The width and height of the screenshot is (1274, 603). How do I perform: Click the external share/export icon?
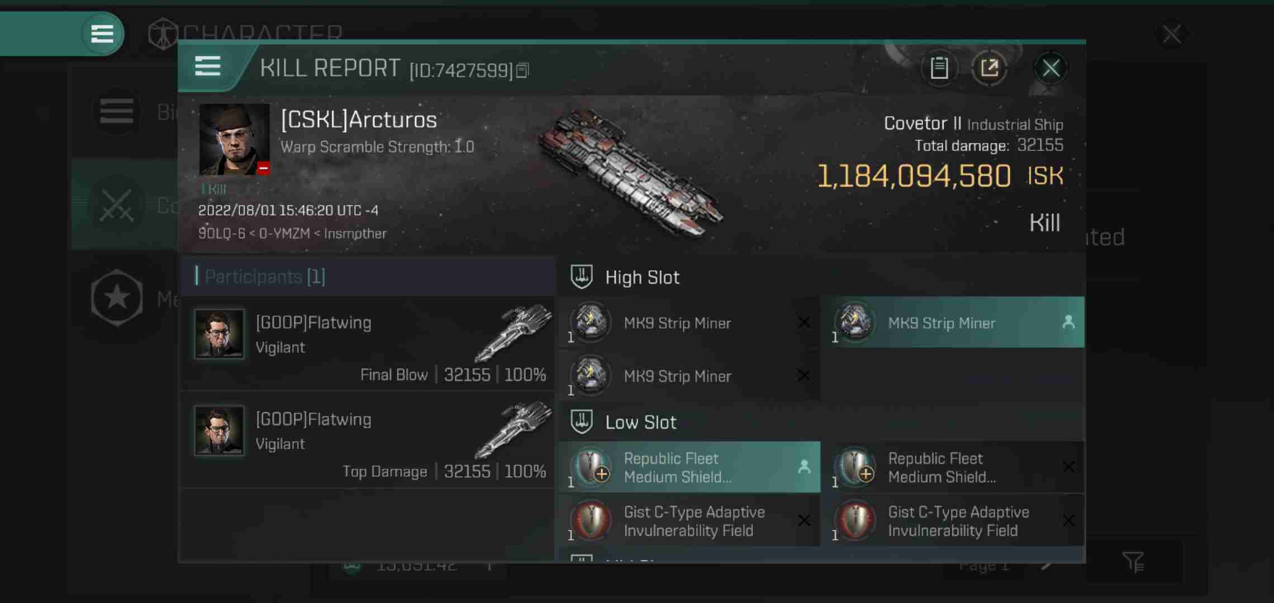pos(990,68)
